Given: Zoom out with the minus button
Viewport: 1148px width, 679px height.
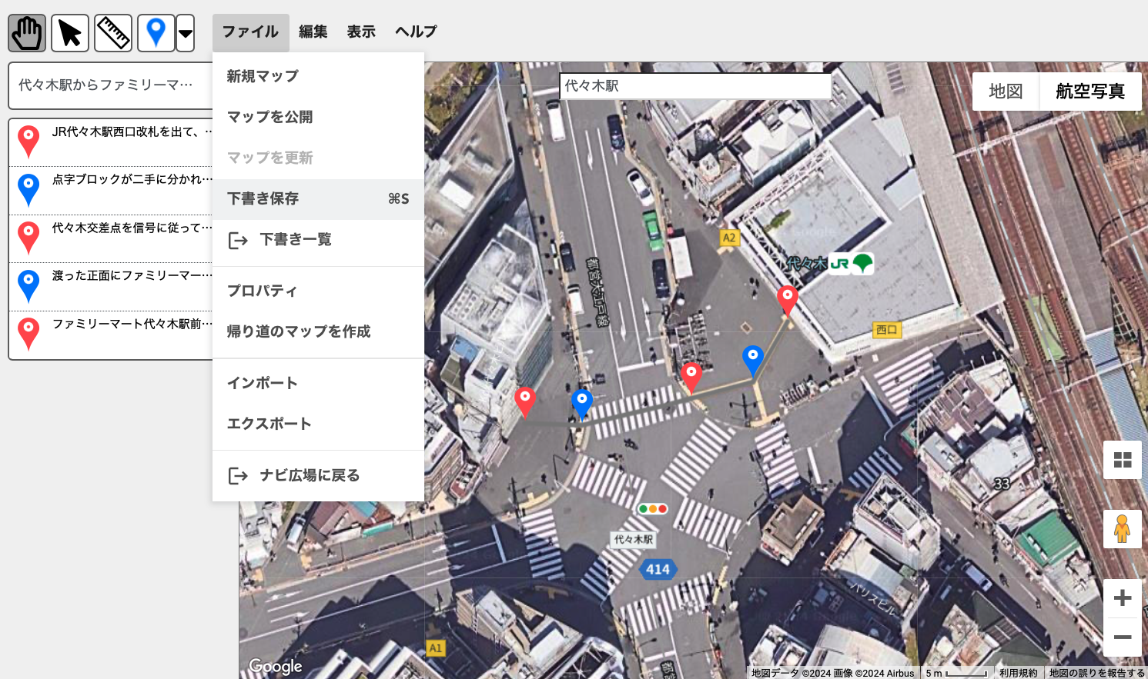Looking at the screenshot, I should 1122,637.
